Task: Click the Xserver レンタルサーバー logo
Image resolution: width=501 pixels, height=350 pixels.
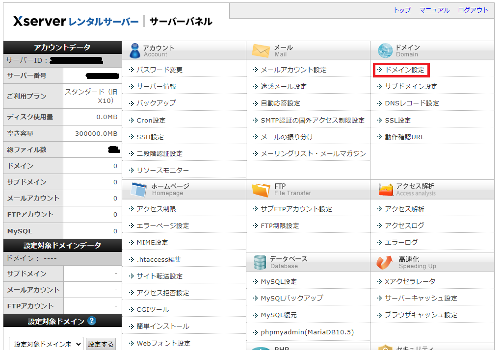Action: [x=76, y=22]
